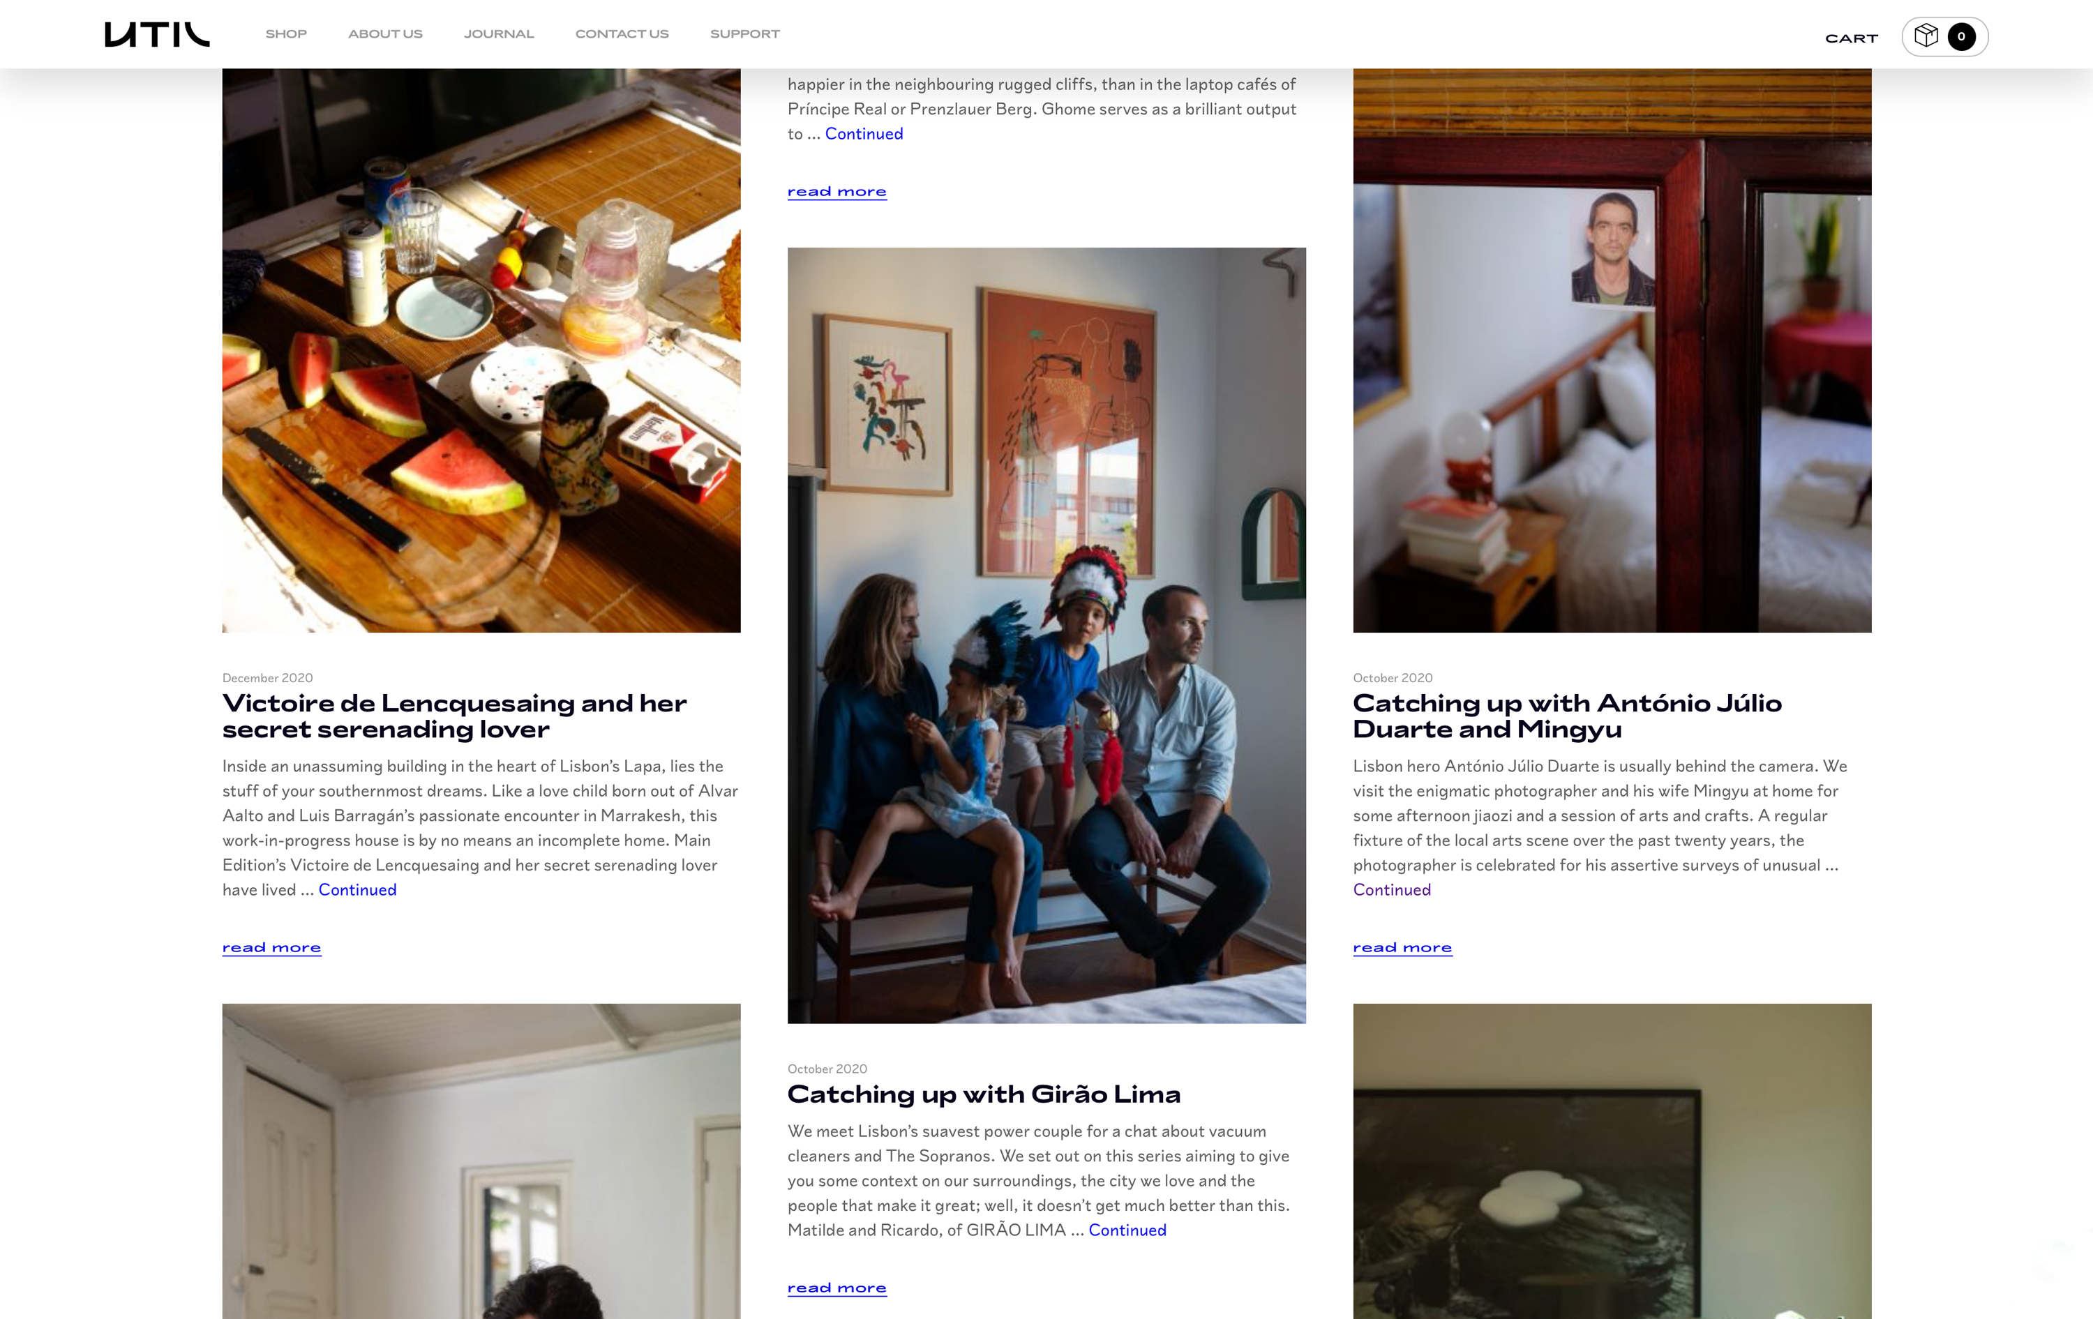Open the cart box icon

(1926, 36)
